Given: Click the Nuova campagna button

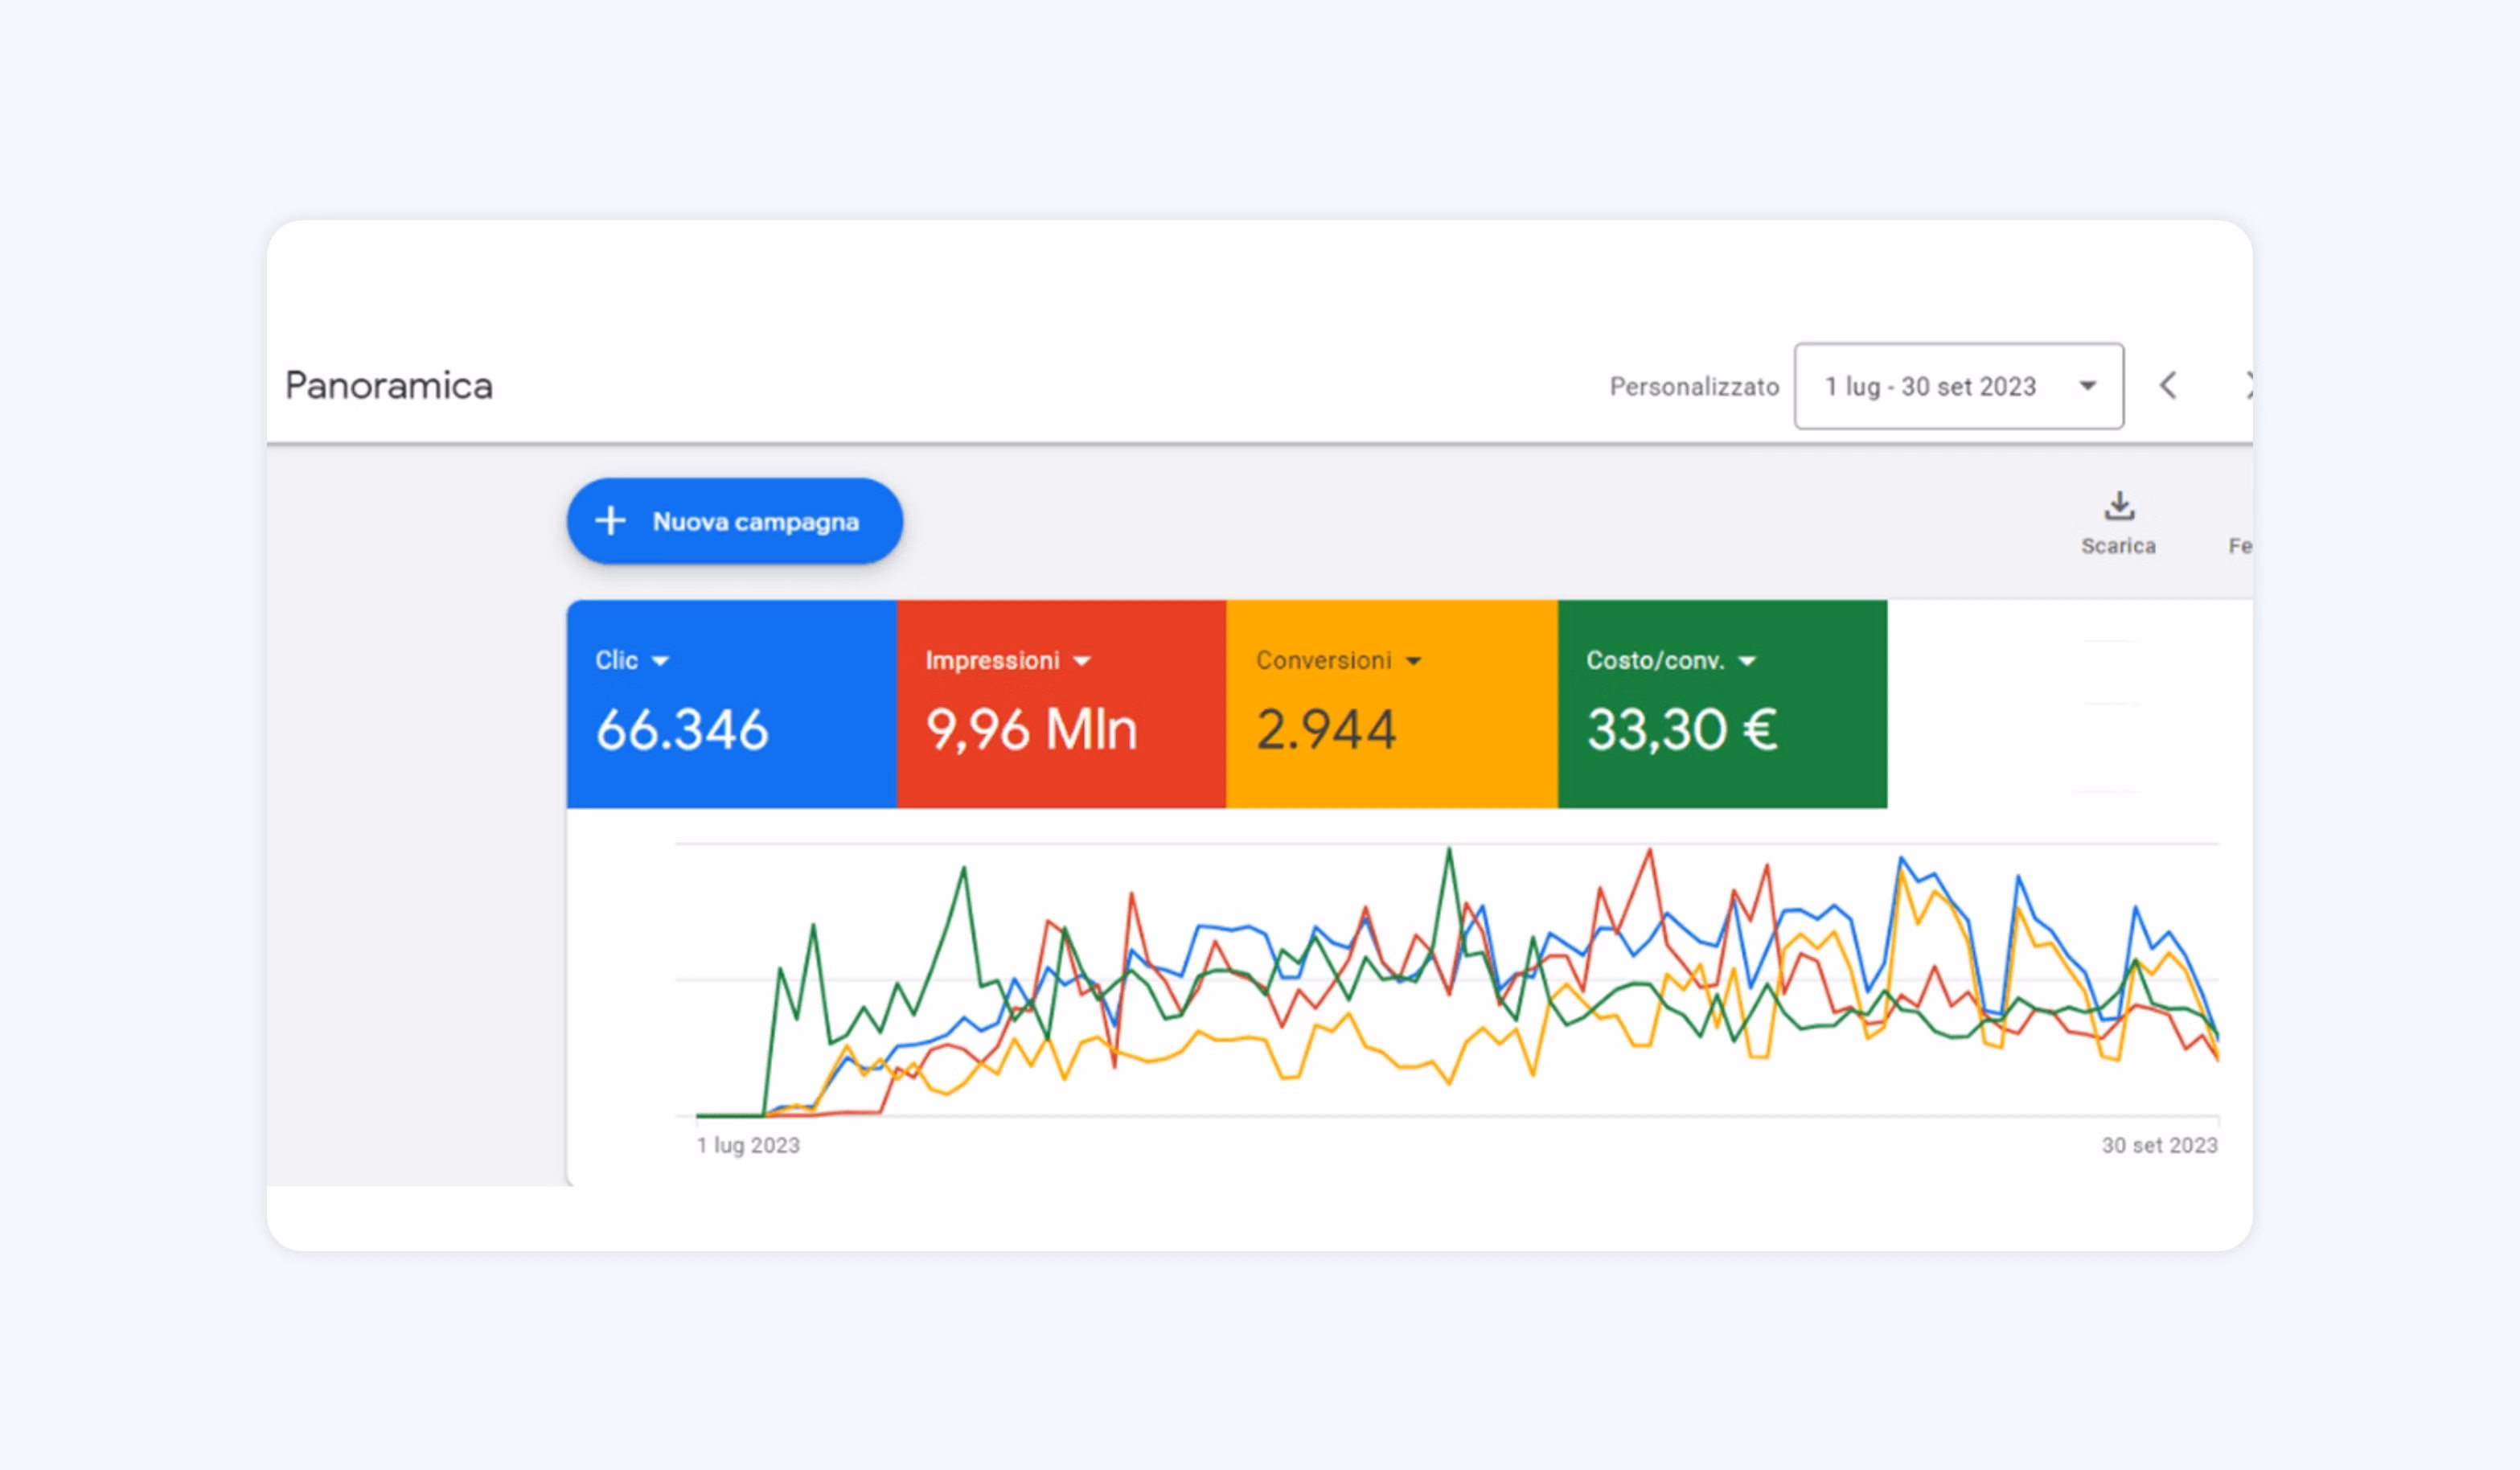Looking at the screenshot, I should coord(734,521).
